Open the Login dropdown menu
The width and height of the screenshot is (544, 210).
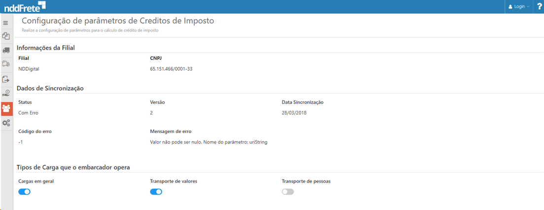click(519, 6)
